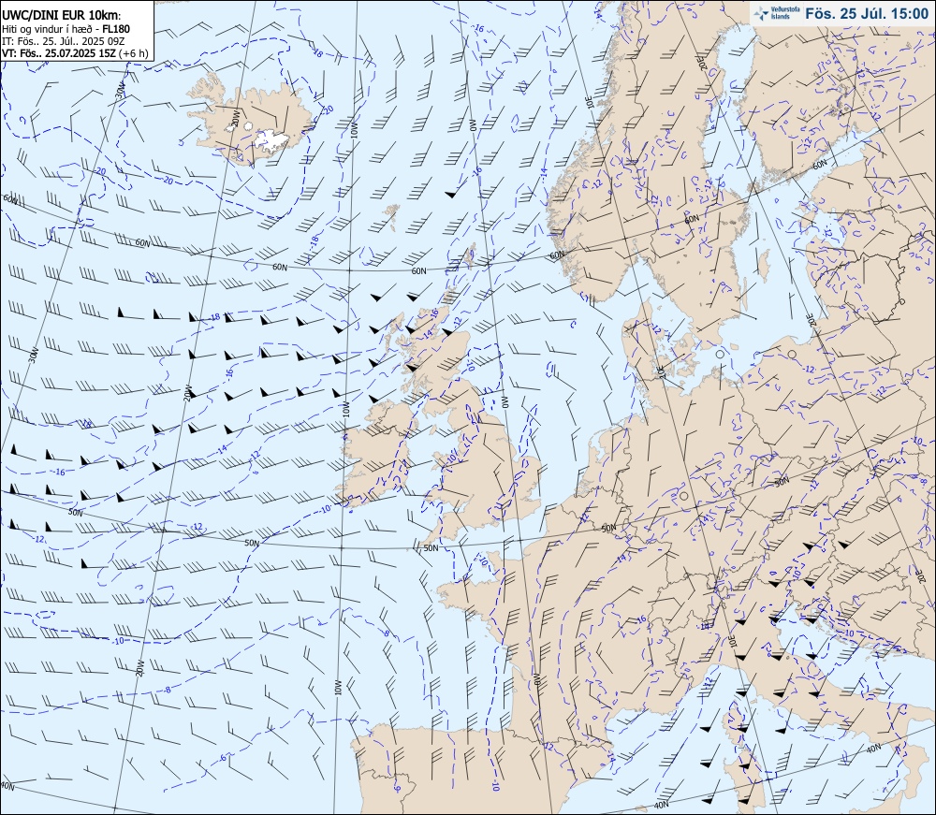Viewport: 936px width, 815px height.
Task: Click the Faroe Islands on the map
Action: 391,216
